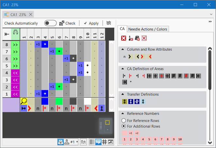Screen dimensions: 216x148
Task: Click the yellow magnifier icon in grid
Action: (x=24, y=101)
